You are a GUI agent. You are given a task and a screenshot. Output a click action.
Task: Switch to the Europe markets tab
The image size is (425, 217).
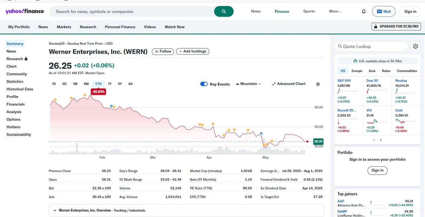point(357,71)
